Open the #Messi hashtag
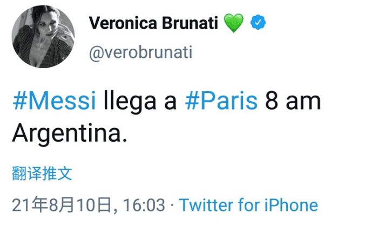378x226 pixels. (x=53, y=101)
